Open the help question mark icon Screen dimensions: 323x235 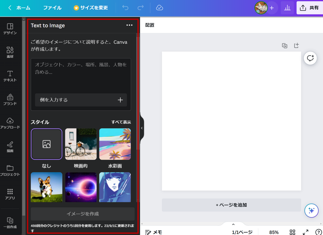point(318,232)
